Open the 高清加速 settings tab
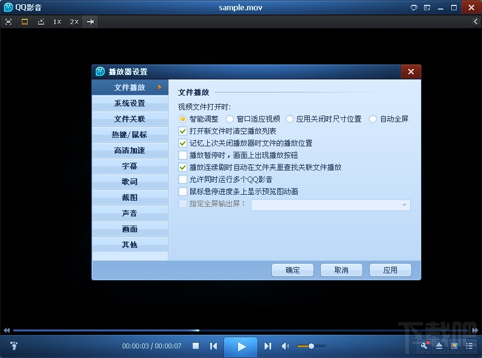Image resolution: width=482 pixels, height=358 pixels. [x=130, y=150]
